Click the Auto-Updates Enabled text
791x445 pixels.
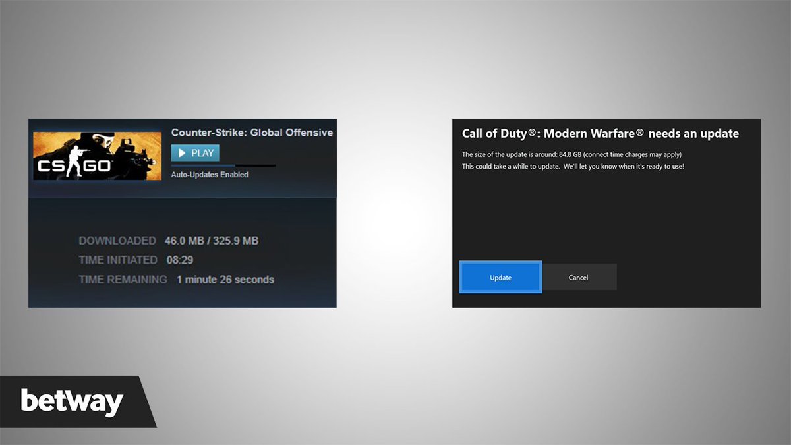point(210,175)
